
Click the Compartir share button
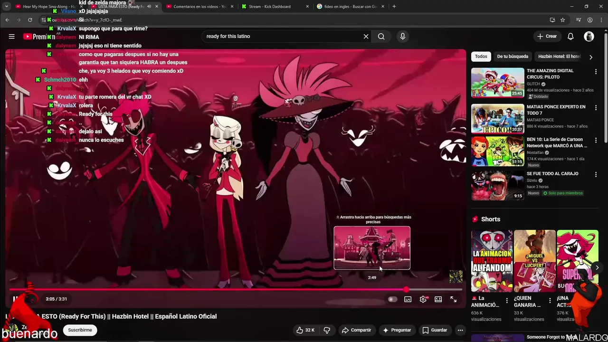pyautogui.click(x=356, y=330)
